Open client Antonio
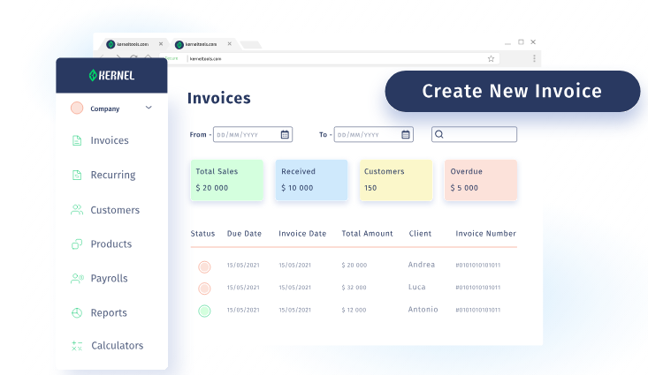The width and height of the screenshot is (648, 375). pyautogui.click(x=423, y=310)
